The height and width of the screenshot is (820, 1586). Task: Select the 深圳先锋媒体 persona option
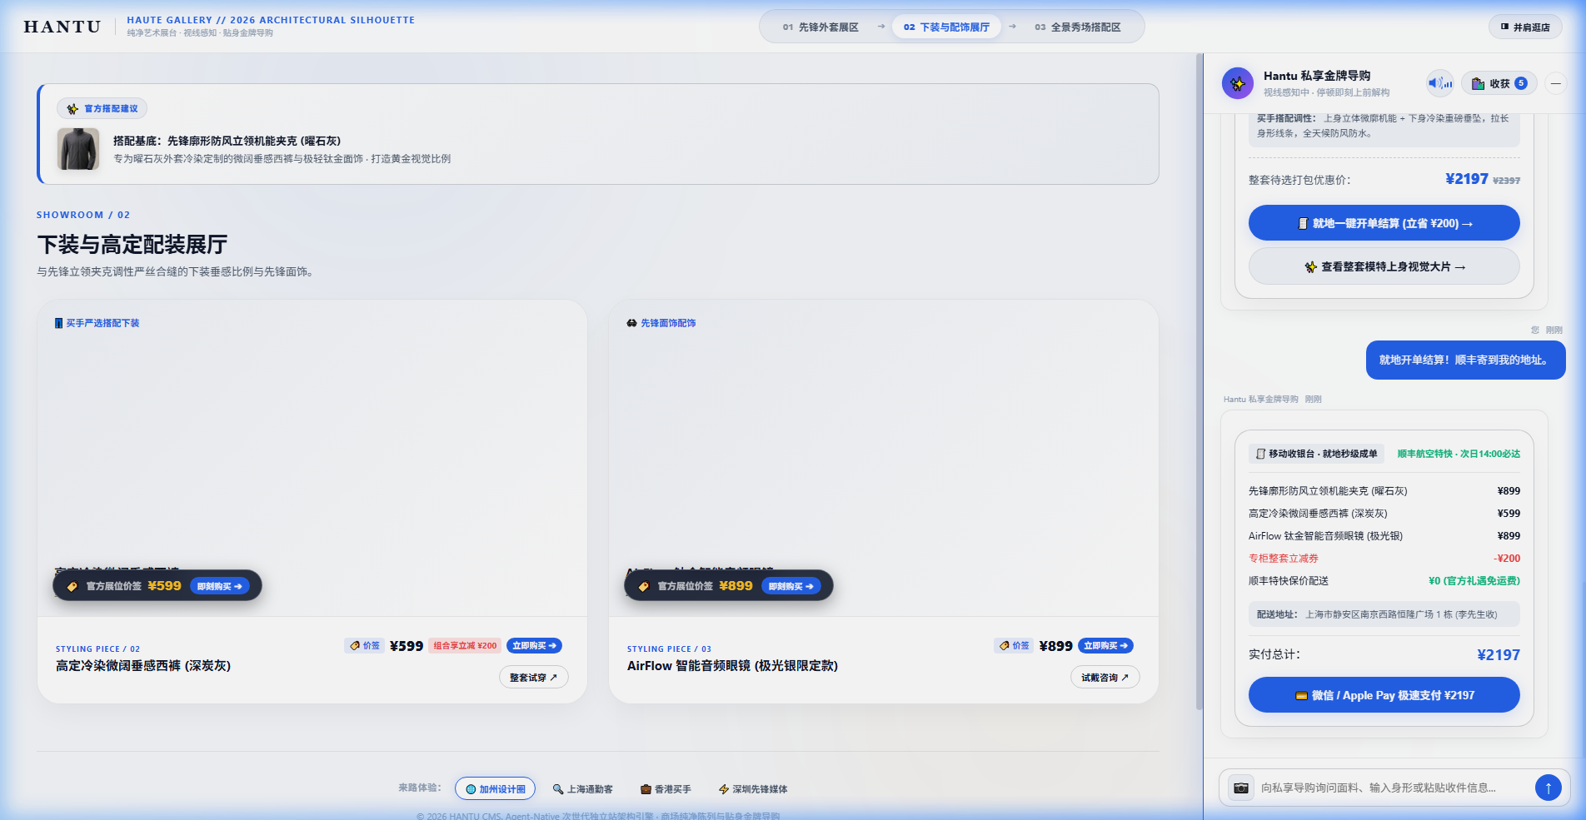pyautogui.click(x=753, y=789)
